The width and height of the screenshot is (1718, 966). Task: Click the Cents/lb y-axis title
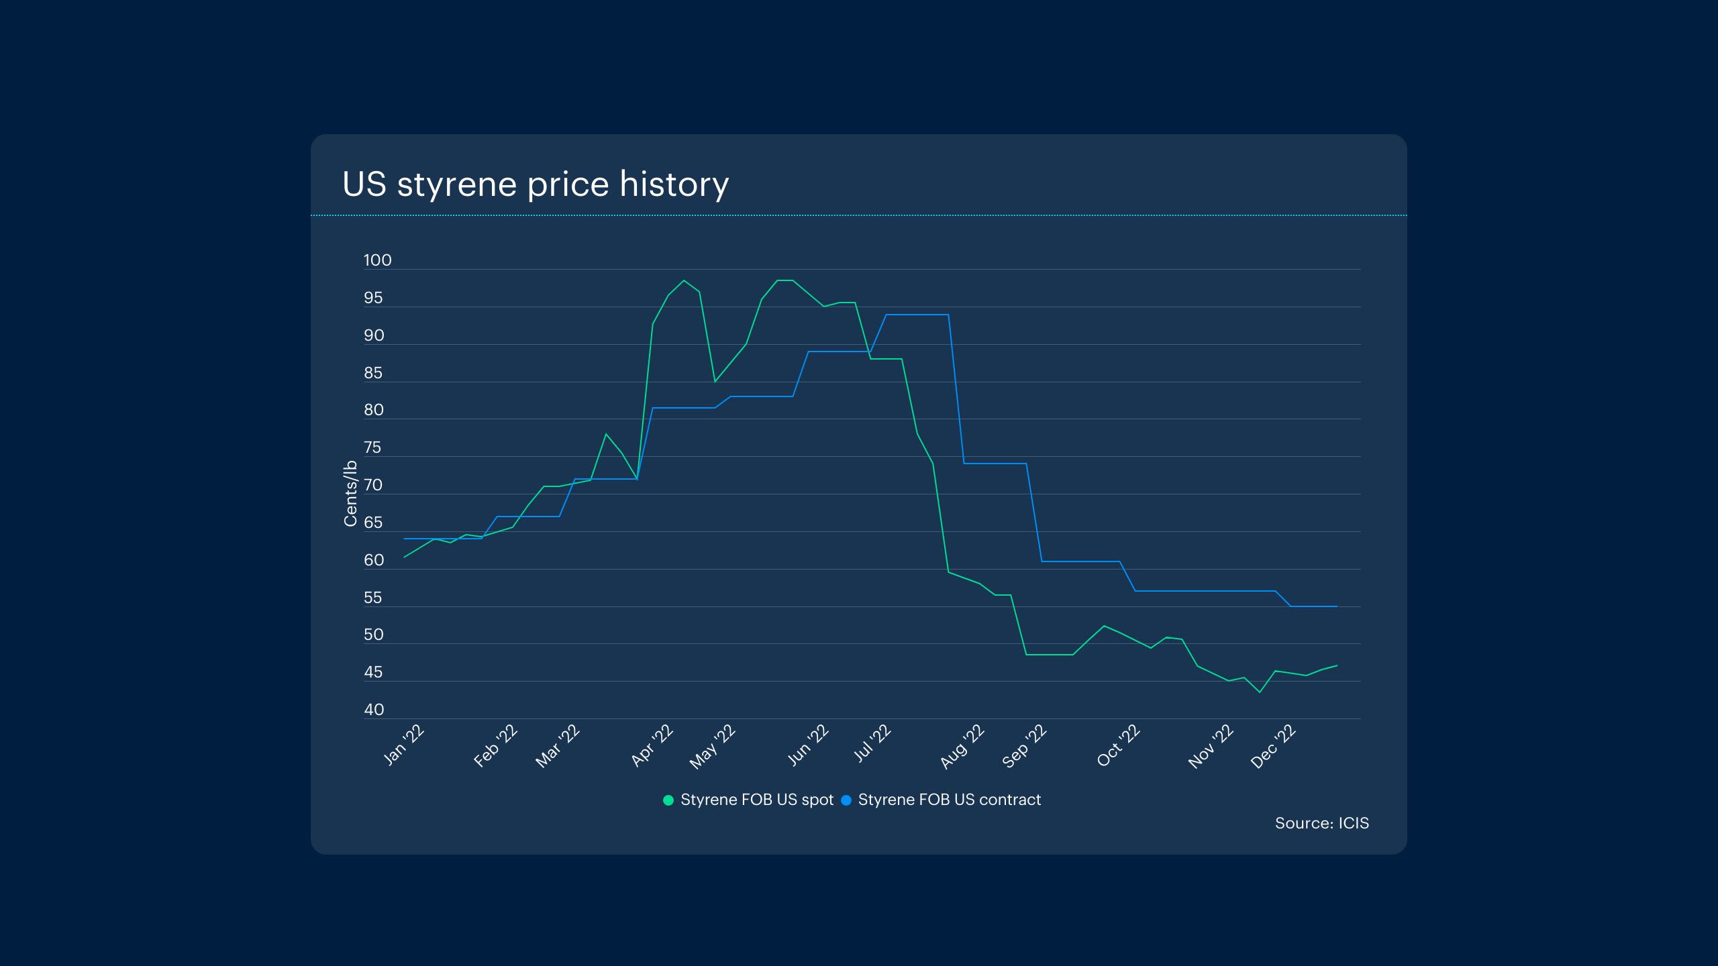pyautogui.click(x=350, y=493)
